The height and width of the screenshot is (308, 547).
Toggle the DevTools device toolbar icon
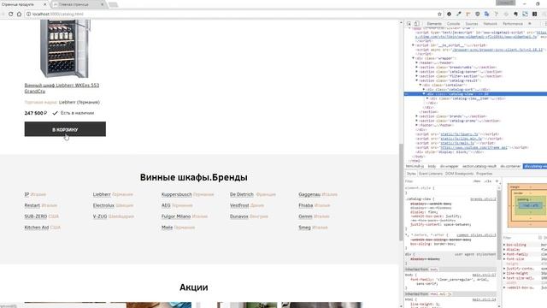point(416,24)
